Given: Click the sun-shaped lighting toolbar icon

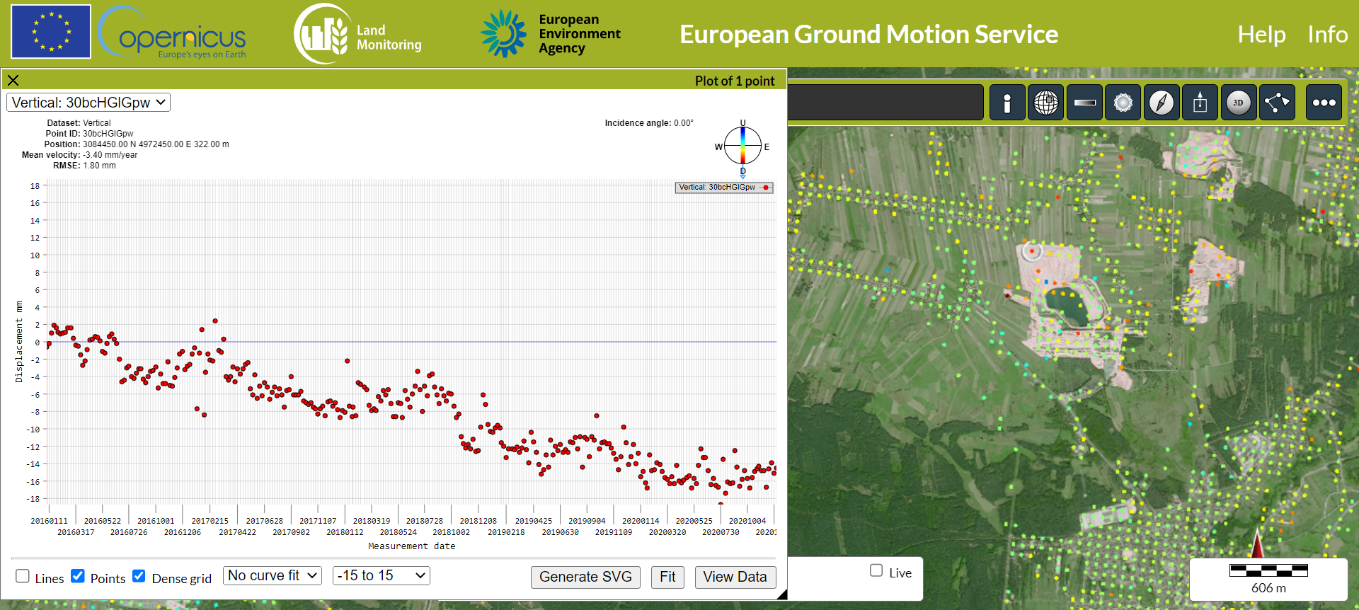Looking at the screenshot, I should pos(1123,103).
